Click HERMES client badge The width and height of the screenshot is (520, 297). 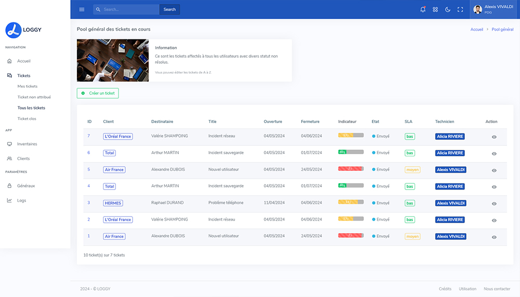(x=113, y=203)
